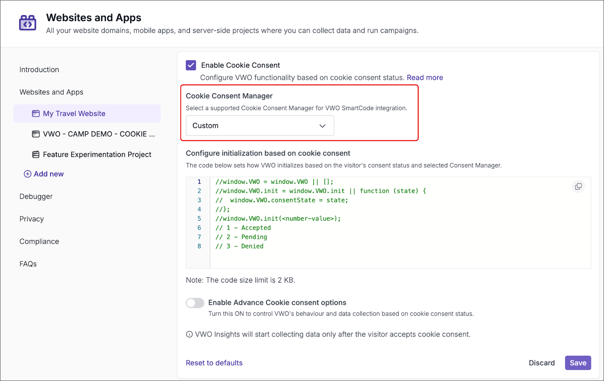This screenshot has height=381, width=604.
Task: Click the Feature Experimentation Project icon
Action: (x=35, y=154)
